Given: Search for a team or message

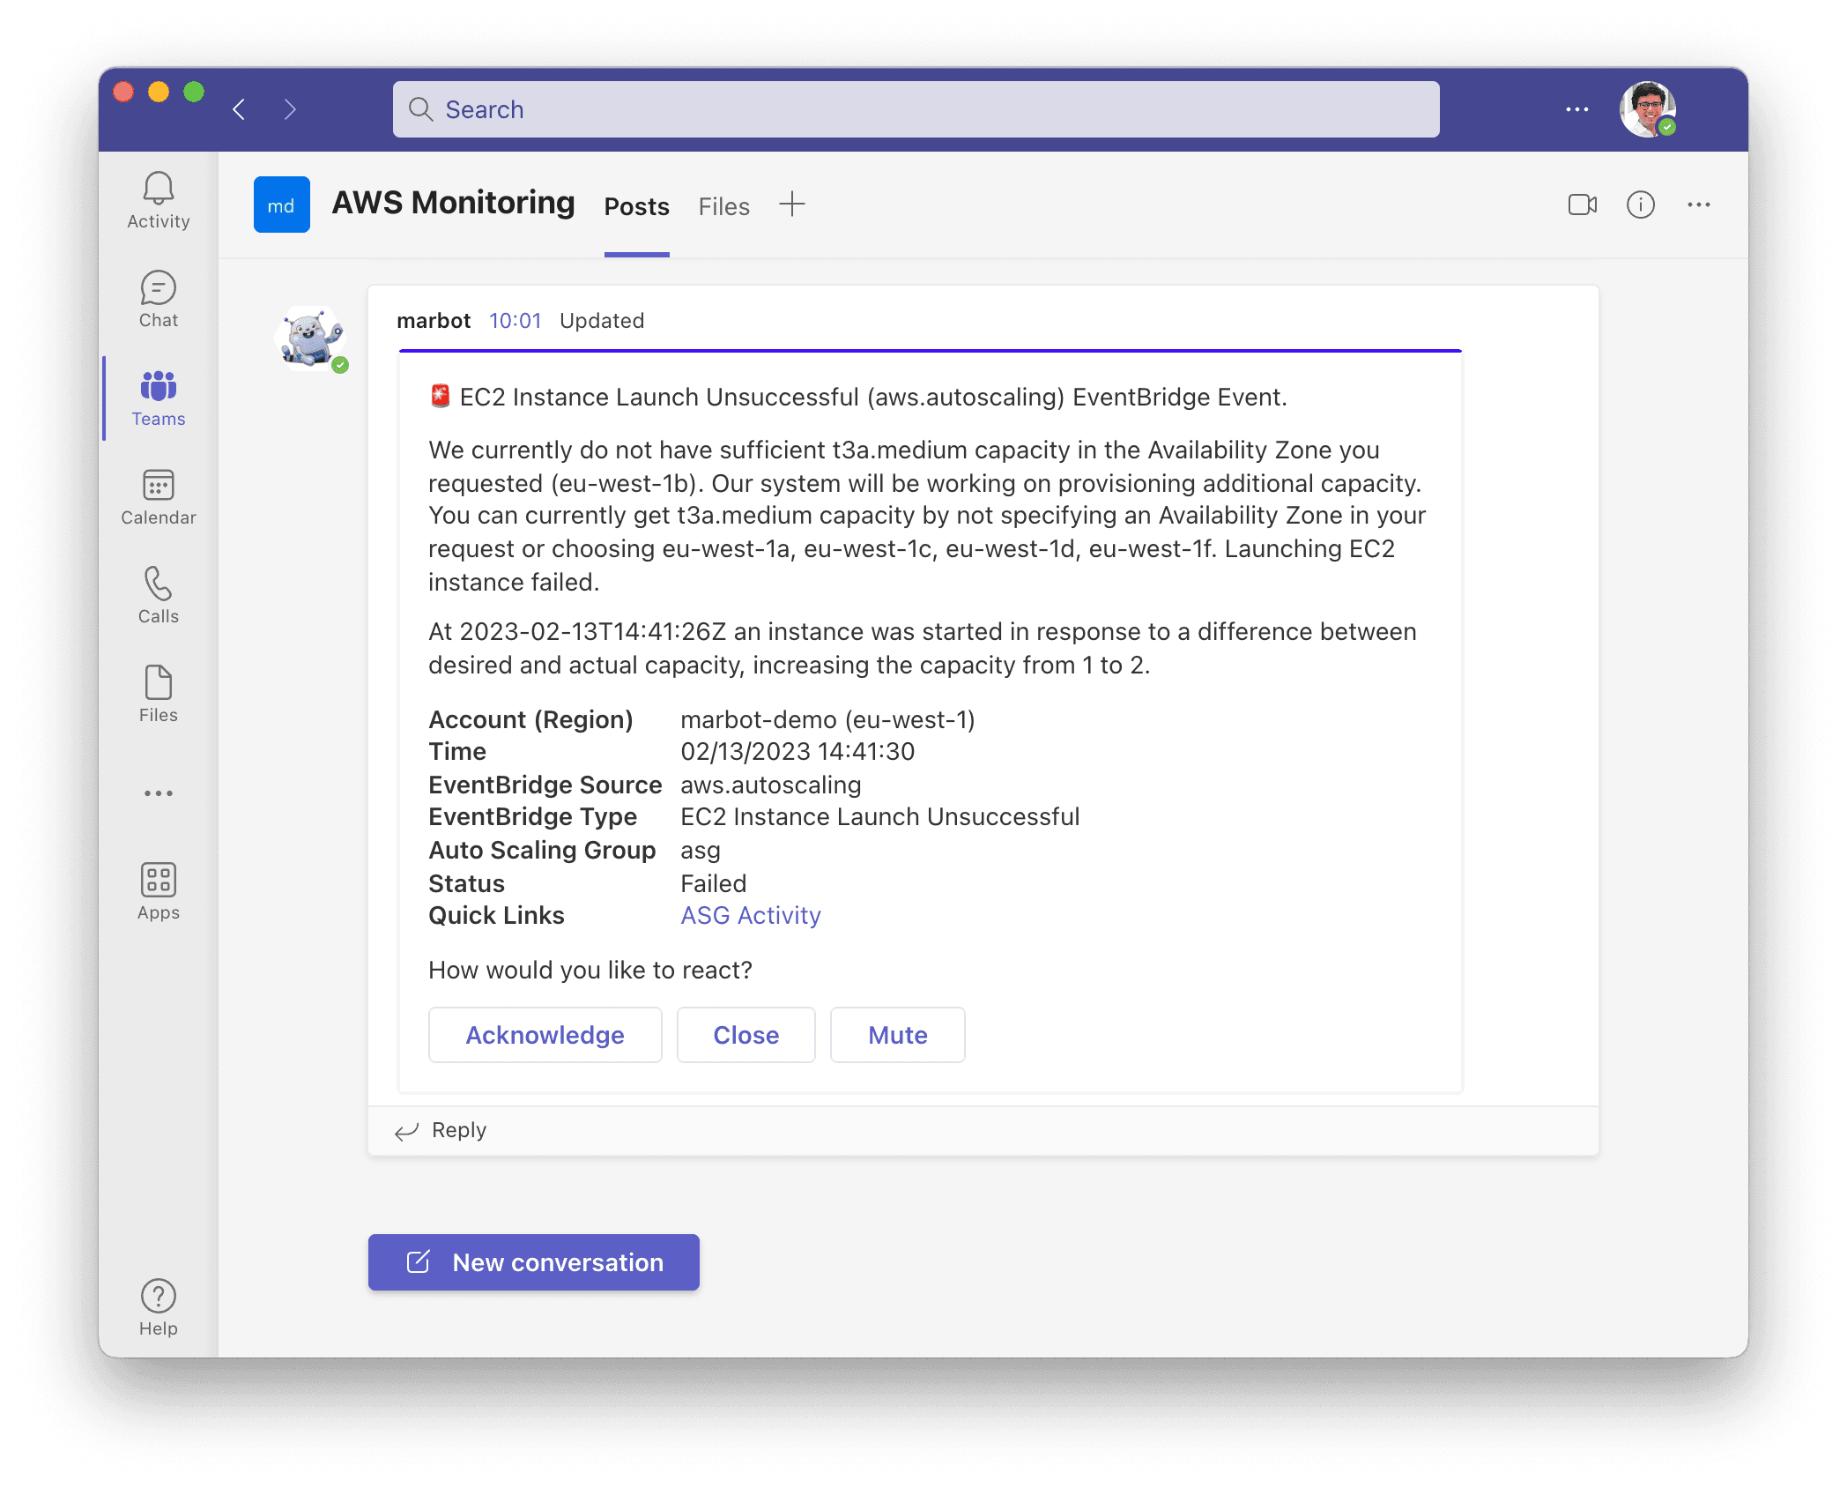Looking at the screenshot, I should pyautogui.click(x=916, y=108).
